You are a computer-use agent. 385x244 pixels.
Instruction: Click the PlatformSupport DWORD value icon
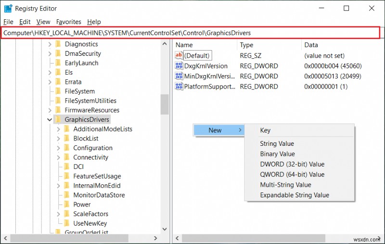(x=179, y=87)
